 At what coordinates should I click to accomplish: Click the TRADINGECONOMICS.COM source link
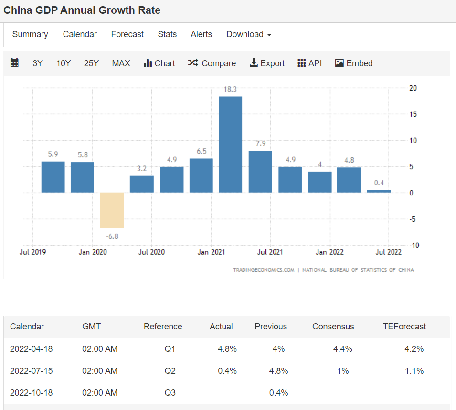[264, 270]
